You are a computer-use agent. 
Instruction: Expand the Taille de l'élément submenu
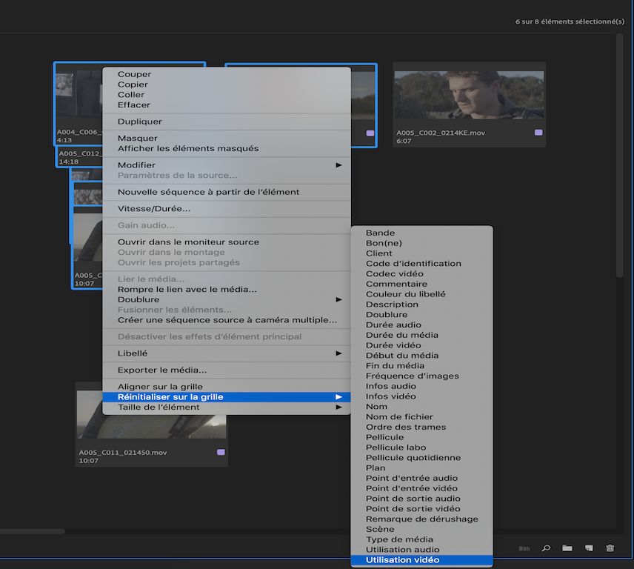tap(338, 407)
